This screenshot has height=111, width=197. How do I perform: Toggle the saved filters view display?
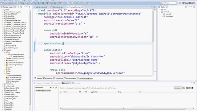coord(190,88)
